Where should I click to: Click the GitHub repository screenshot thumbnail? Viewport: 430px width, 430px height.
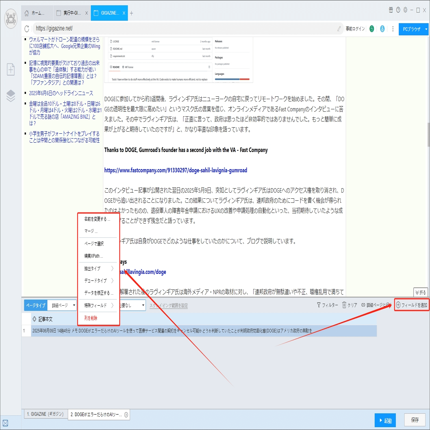(178, 60)
